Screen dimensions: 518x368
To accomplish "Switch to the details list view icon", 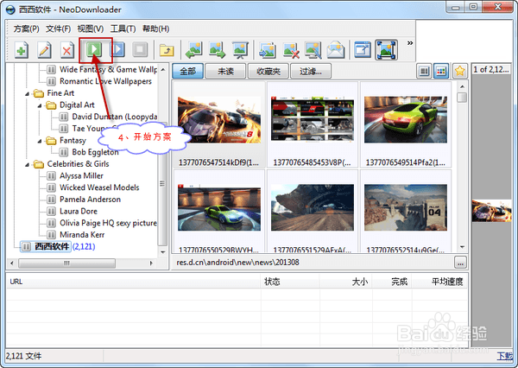I will coord(424,71).
